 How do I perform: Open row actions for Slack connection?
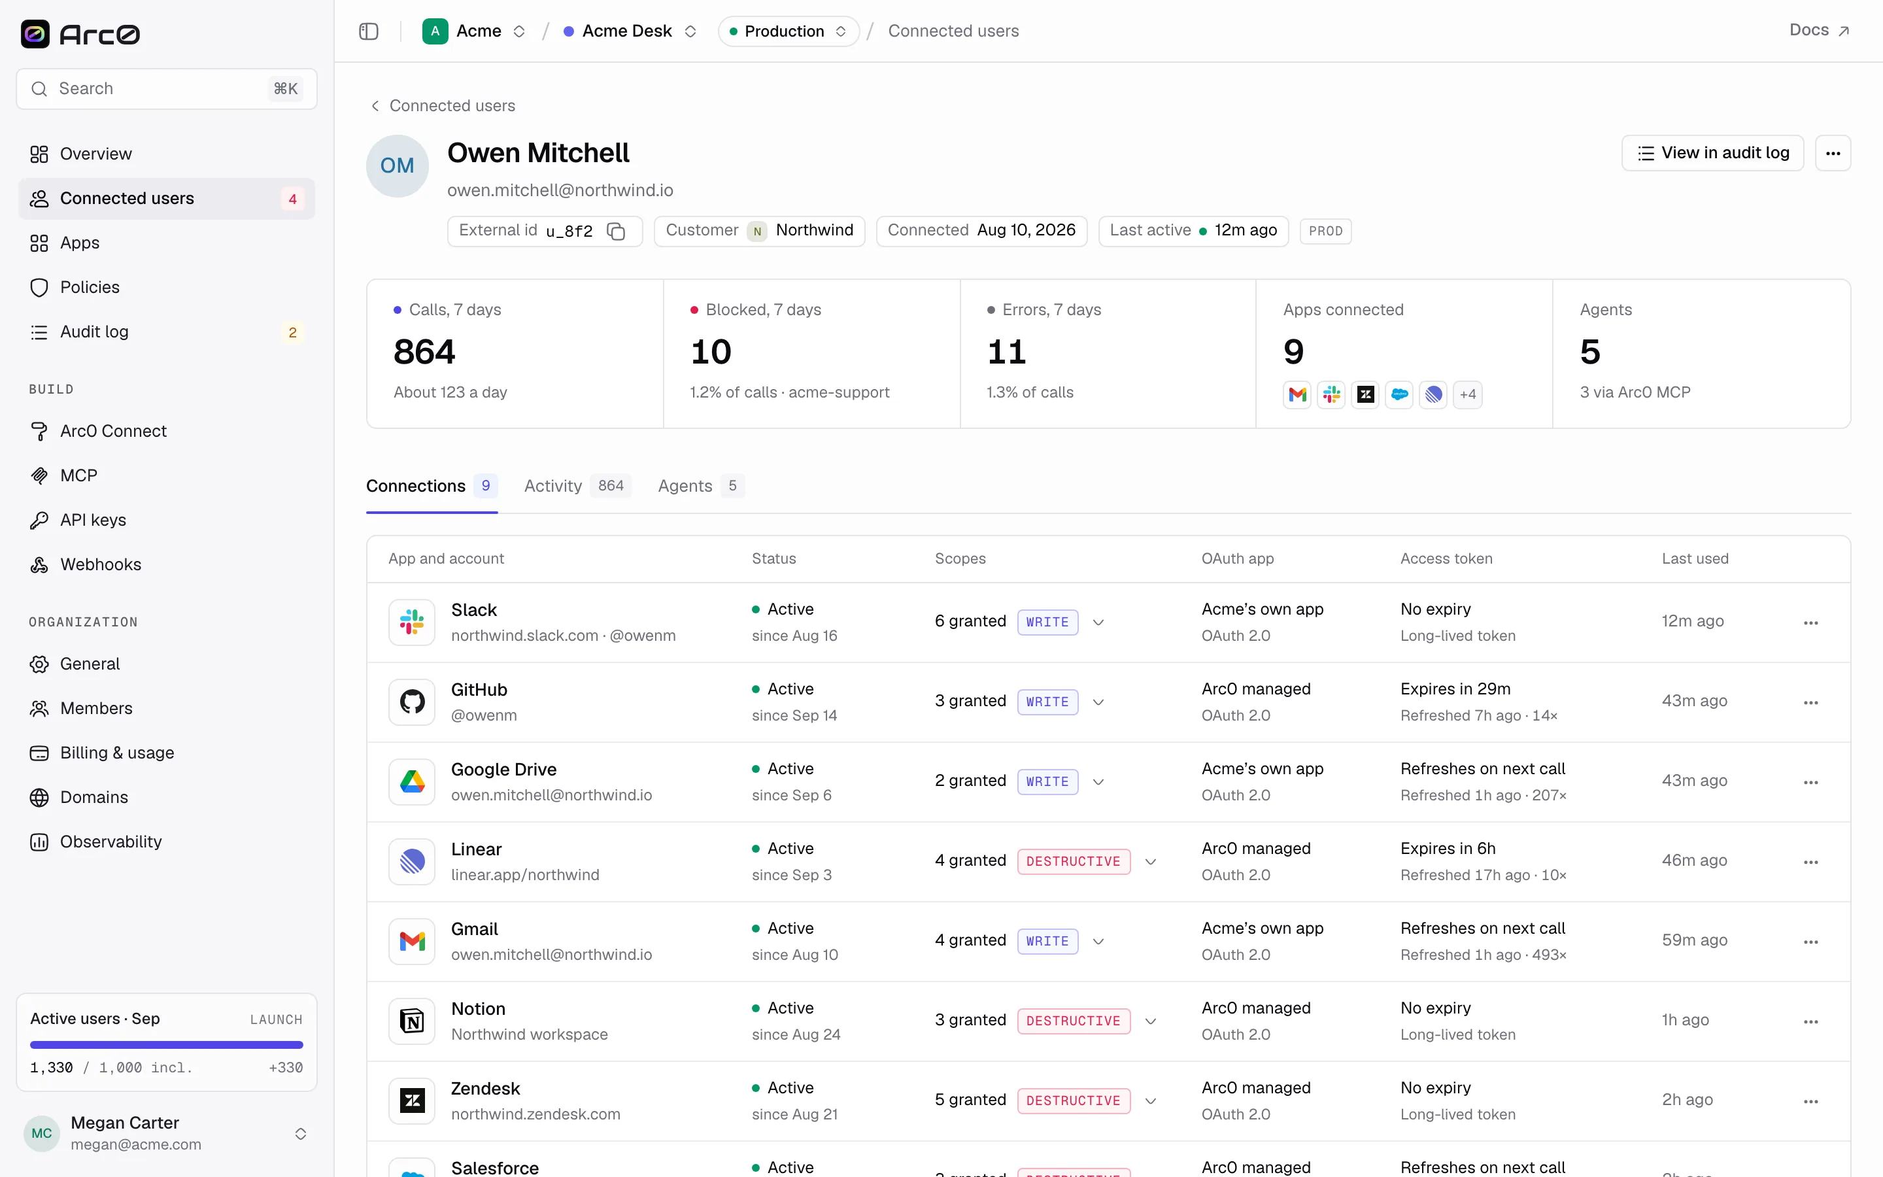(1810, 623)
